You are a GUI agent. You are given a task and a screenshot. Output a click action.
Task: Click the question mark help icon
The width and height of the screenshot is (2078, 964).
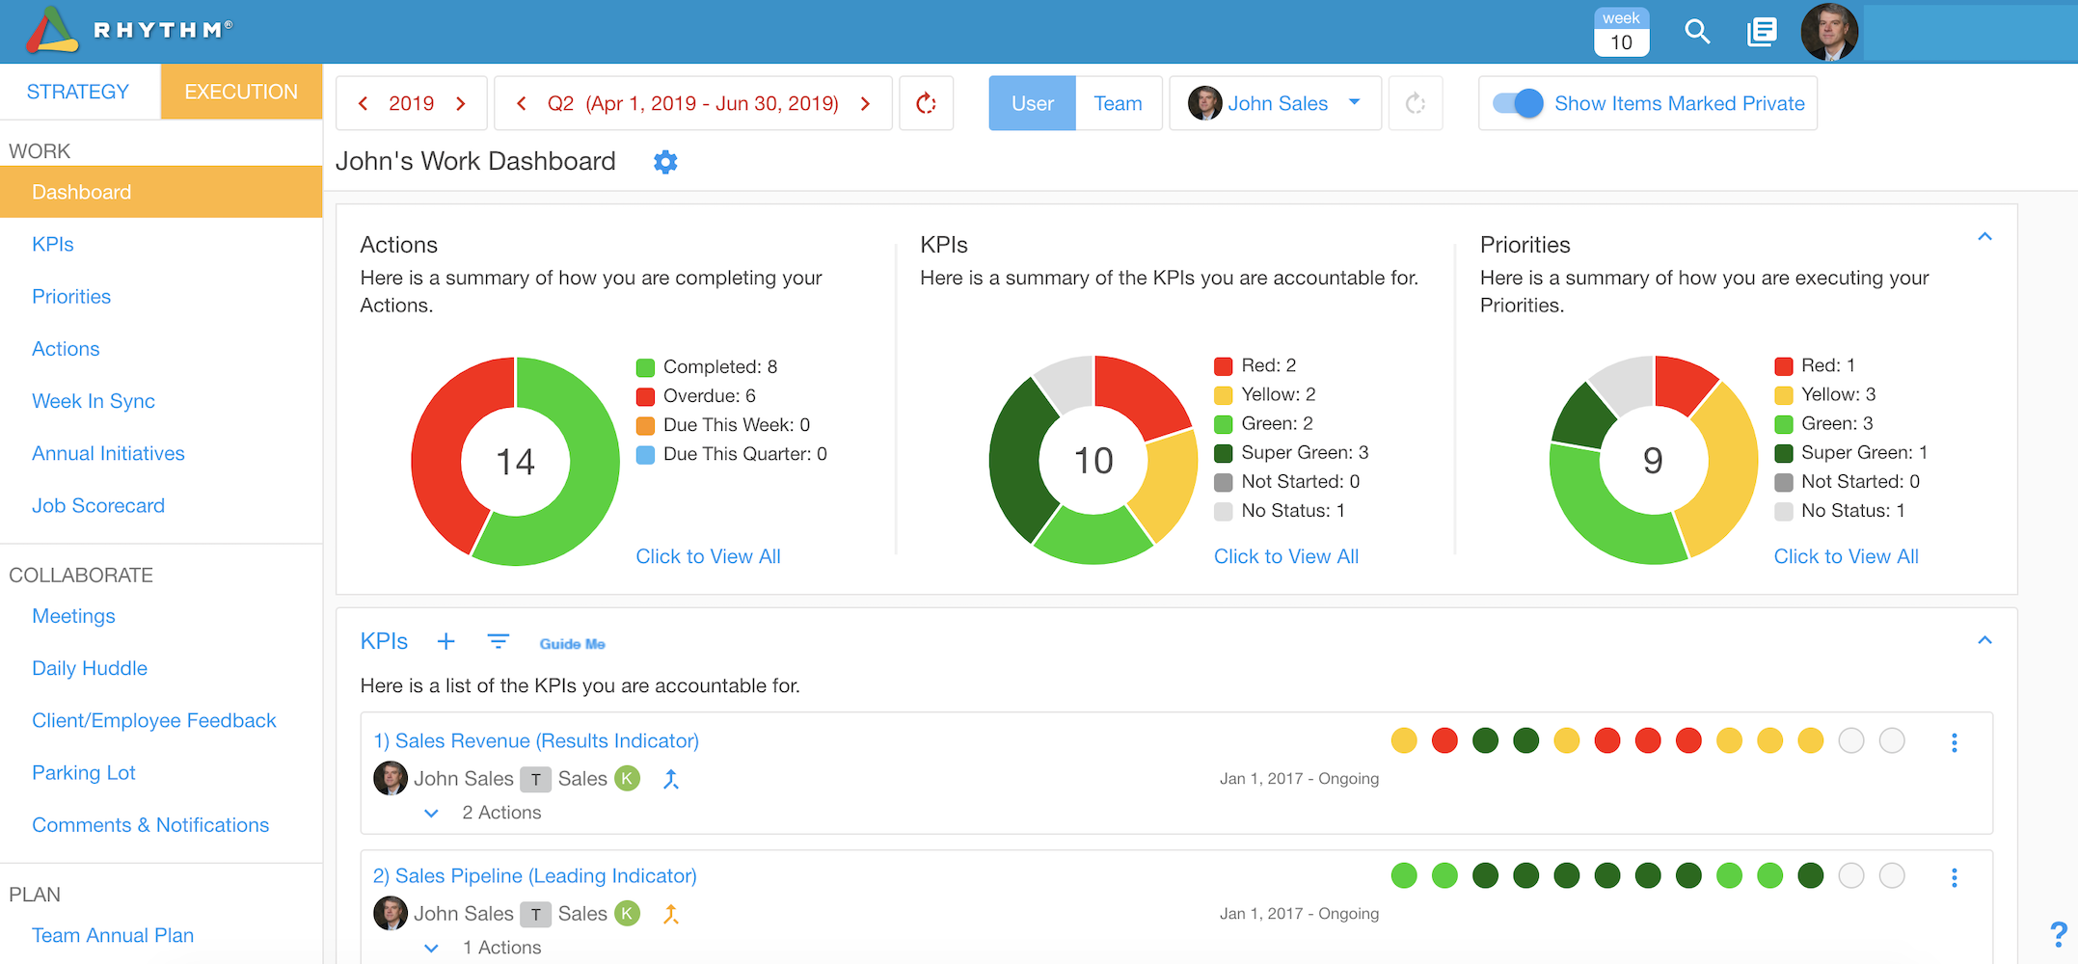click(2059, 934)
